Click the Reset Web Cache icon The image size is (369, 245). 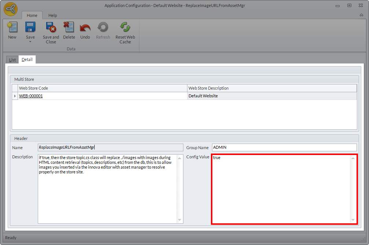click(125, 28)
